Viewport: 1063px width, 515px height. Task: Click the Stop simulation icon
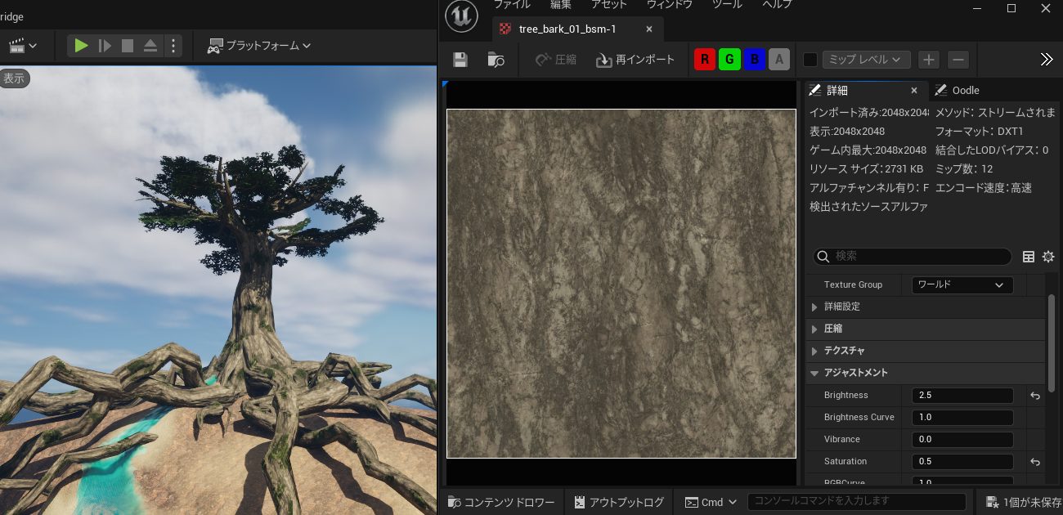click(x=128, y=46)
